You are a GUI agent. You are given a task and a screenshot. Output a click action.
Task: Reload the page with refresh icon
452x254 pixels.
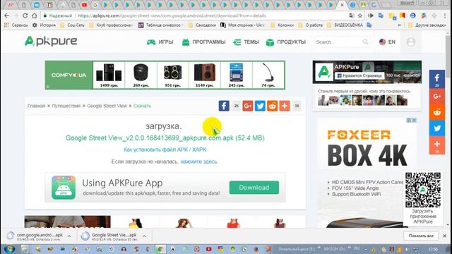click(25, 16)
